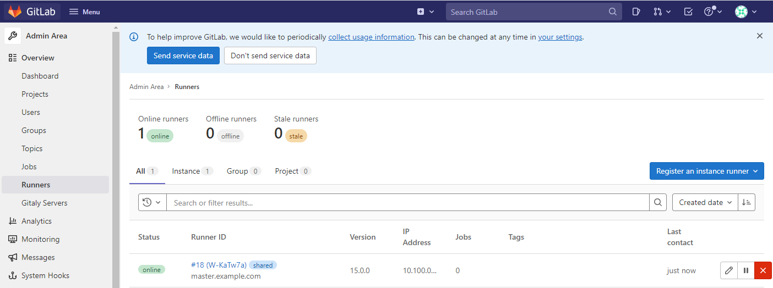Open Users in the sidebar
This screenshot has width=773, height=288.
click(31, 112)
